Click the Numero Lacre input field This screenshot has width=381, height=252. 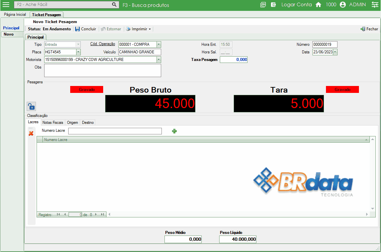[x=115, y=131]
